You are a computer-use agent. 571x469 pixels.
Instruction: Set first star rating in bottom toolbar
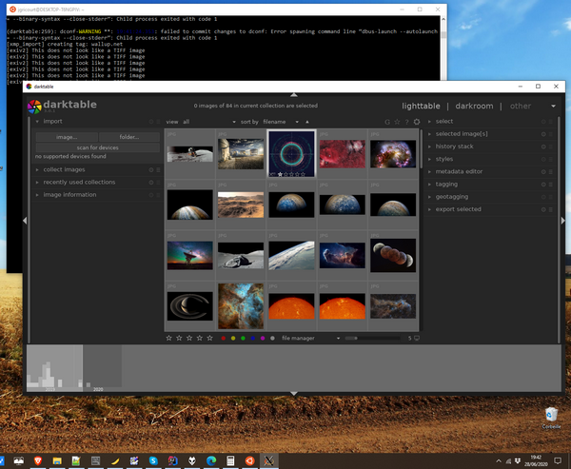[x=168, y=338]
